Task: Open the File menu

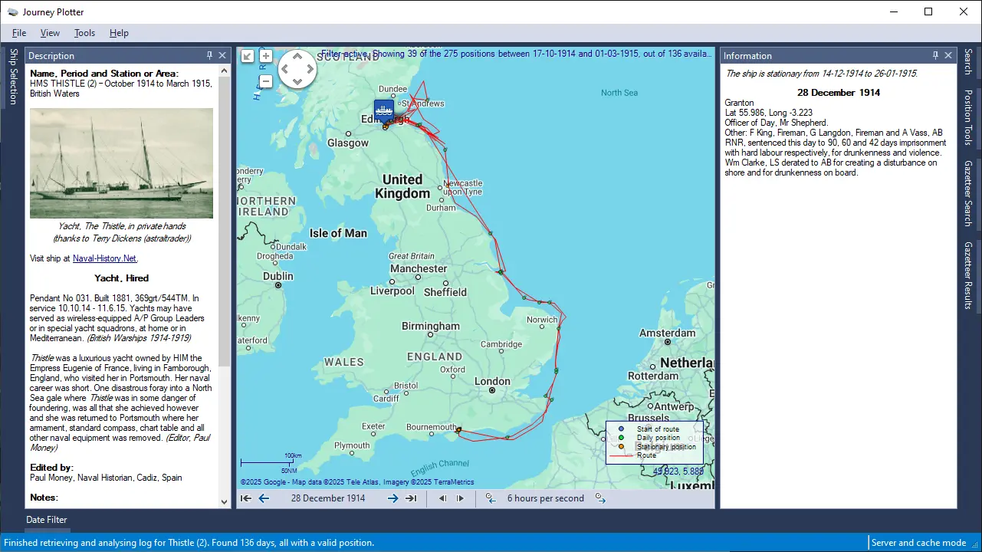Action: 19,33
